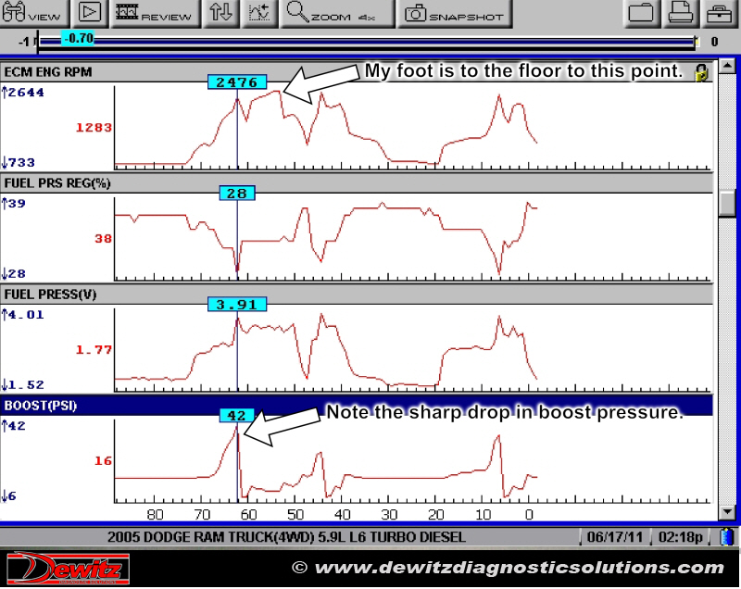Click the red 16 boost value
Viewport: 741px width, 589px height.
point(104,461)
